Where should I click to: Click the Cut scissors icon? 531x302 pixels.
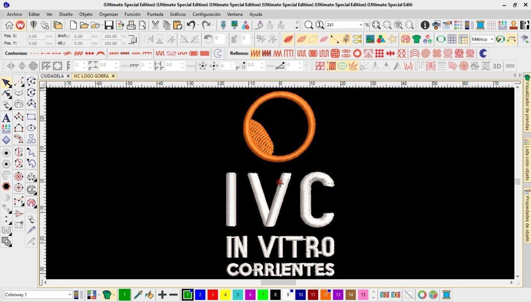(x=155, y=25)
